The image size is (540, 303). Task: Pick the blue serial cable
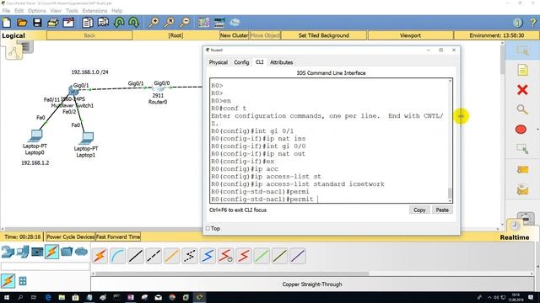pos(208,256)
